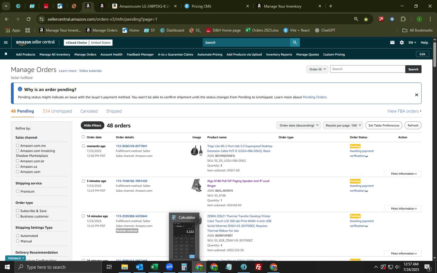Click in the order search input field
Viewport: 437px width, 273px height.
368,69
